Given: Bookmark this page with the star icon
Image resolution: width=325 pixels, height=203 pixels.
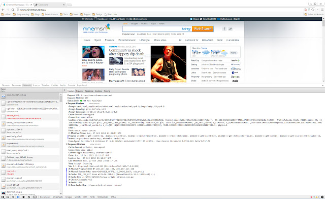Looking at the screenshot, I should (x=313, y=10).
